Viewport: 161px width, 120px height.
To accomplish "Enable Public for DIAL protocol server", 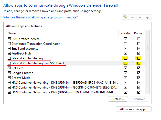I will pos(139,39).
